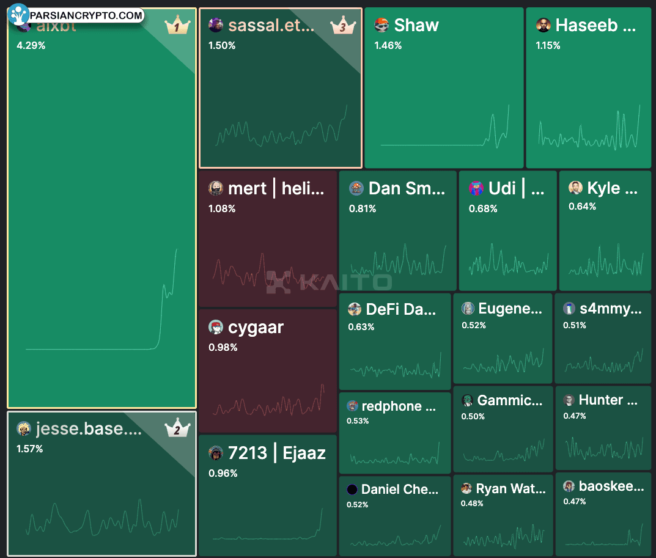This screenshot has width=656, height=558.
Task: Select the Haseeb avatar picture
Action: coord(544,25)
